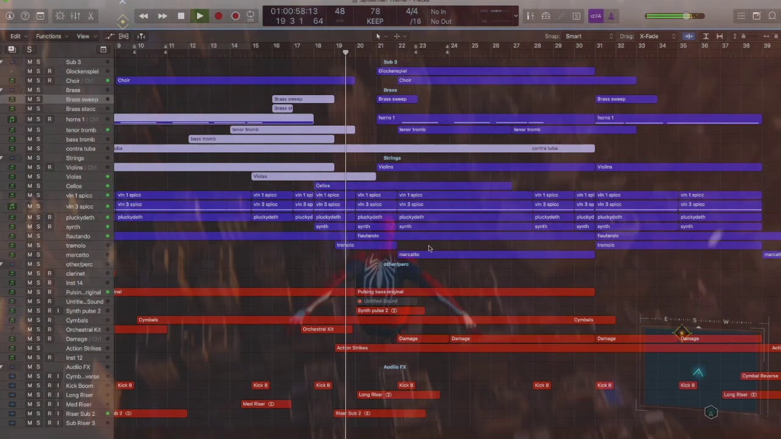
Task: Open the Loop Browser icon
Action: point(772,16)
